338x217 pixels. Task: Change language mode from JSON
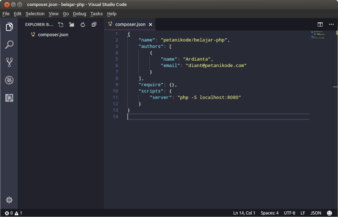pyautogui.click(x=316, y=213)
